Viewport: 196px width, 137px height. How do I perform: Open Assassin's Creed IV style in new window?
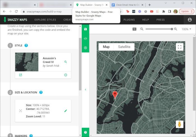coord(20,75)
